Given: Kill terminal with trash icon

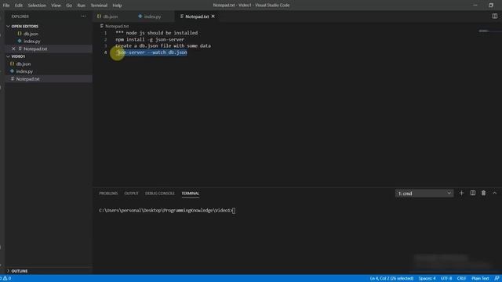Looking at the screenshot, I should click(483, 193).
